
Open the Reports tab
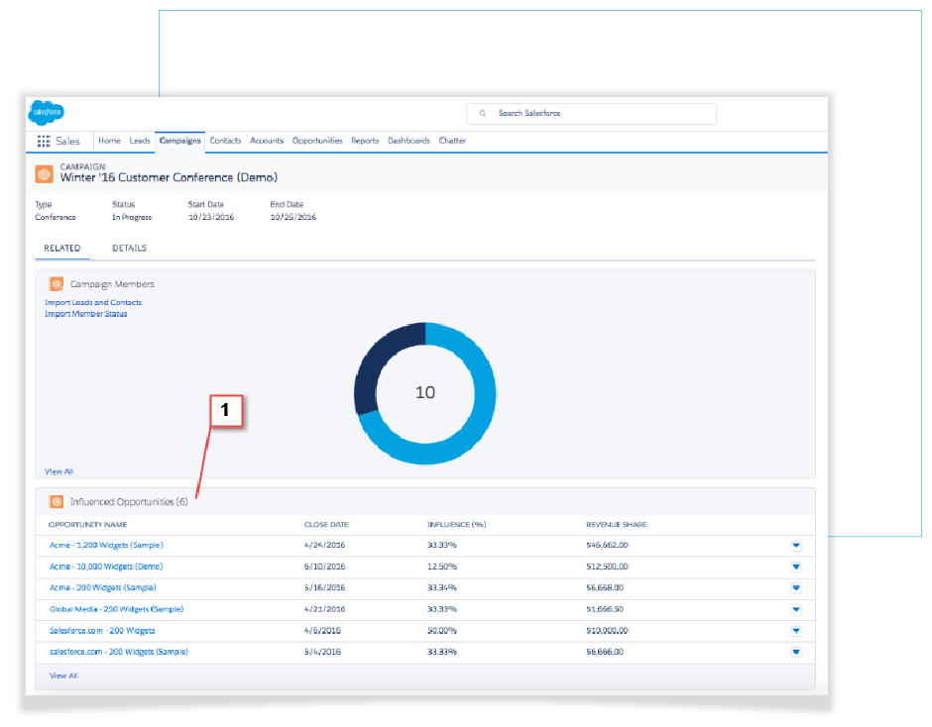point(365,141)
